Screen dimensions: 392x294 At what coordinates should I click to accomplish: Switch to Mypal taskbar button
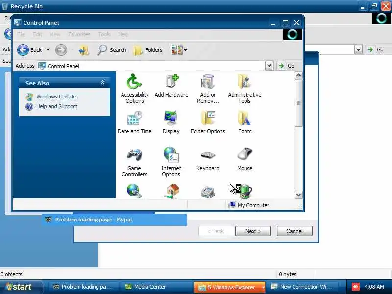[82, 287]
